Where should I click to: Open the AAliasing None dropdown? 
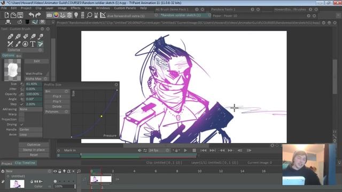pyautogui.click(x=30, y=109)
